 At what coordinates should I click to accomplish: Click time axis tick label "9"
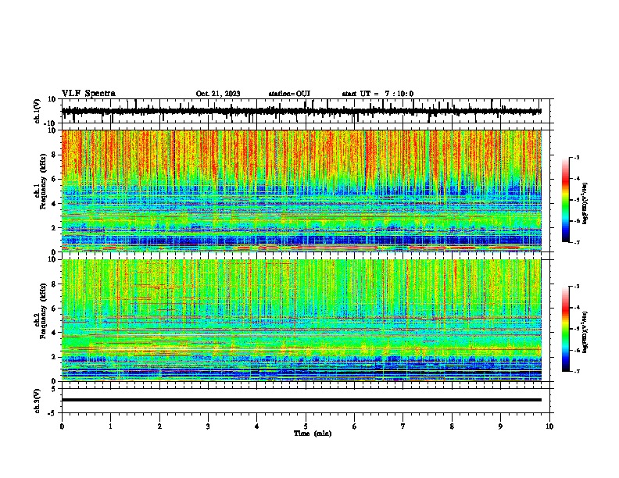click(500, 426)
